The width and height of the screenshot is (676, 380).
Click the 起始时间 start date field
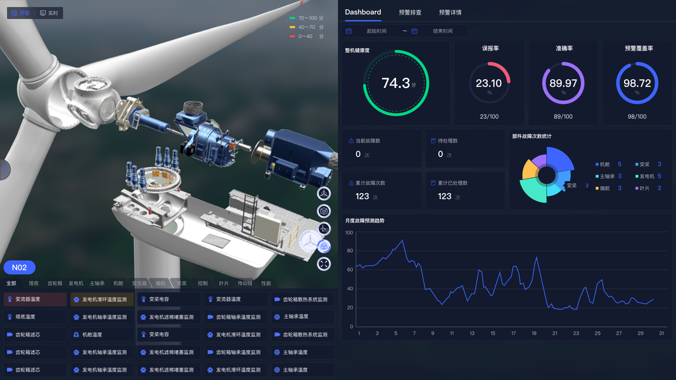[376, 31]
